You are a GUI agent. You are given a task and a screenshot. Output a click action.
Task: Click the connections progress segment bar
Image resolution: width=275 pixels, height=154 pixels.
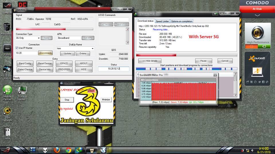click(186, 69)
